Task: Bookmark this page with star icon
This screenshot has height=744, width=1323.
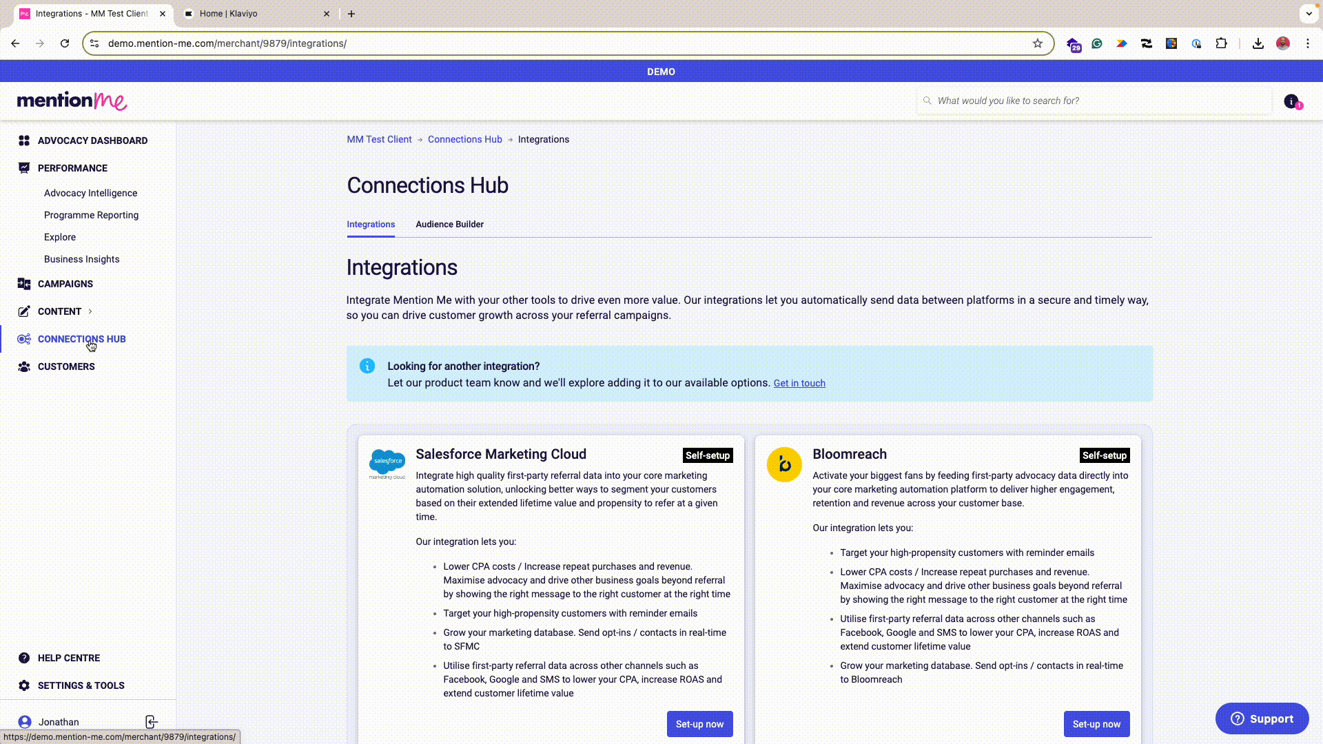Action: pyautogui.click(x=1038, y=43)
